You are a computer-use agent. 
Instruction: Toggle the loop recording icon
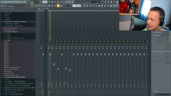click(61, 2)
